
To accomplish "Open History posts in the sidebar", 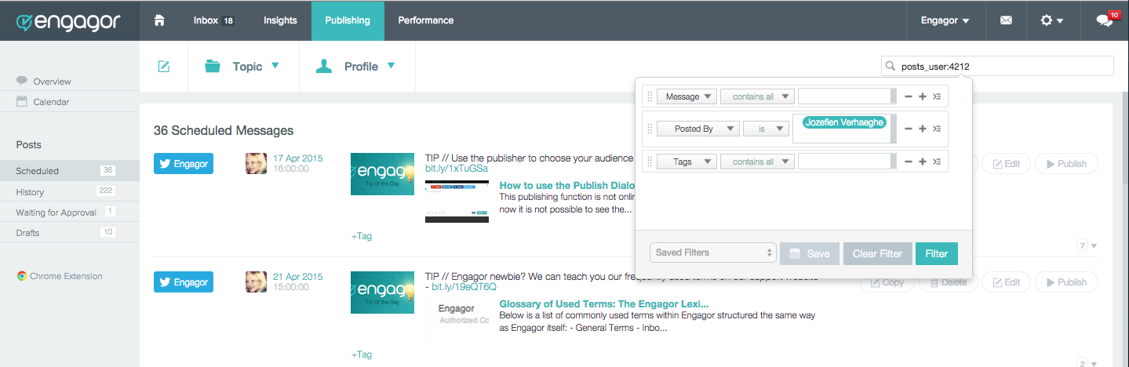I will (70, 191).
